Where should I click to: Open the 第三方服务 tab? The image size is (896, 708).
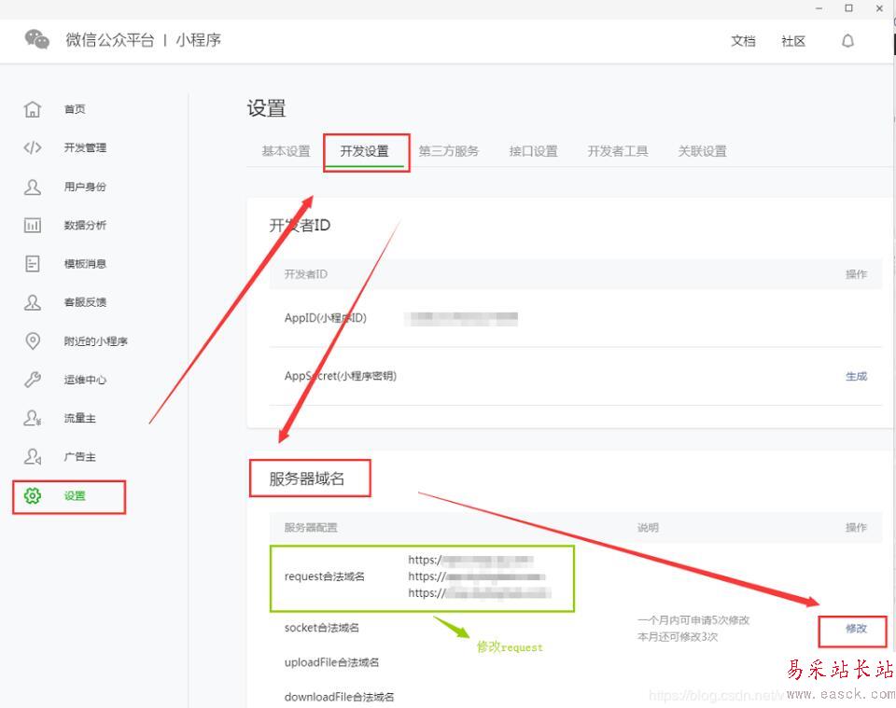449,151
